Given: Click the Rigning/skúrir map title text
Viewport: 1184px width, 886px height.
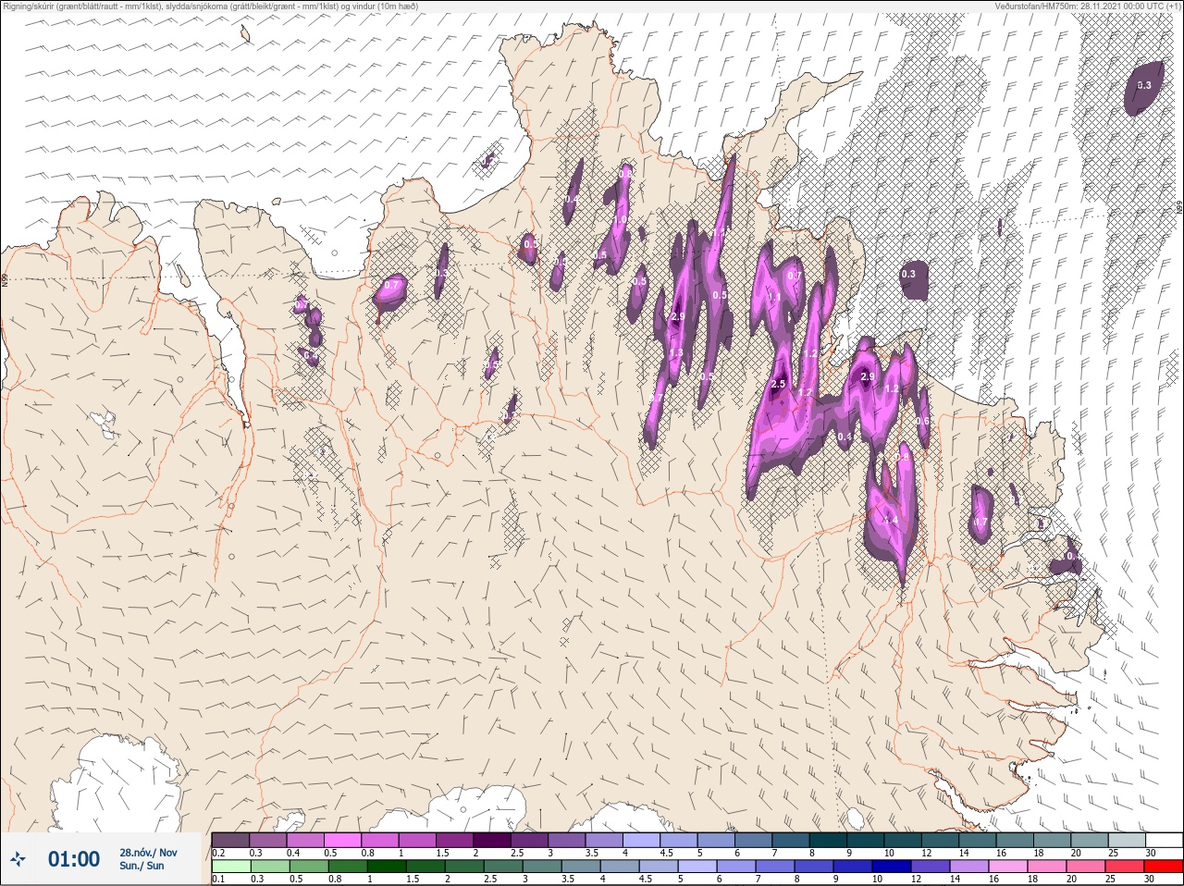Looking at the screenshot, I should (211, 6).
